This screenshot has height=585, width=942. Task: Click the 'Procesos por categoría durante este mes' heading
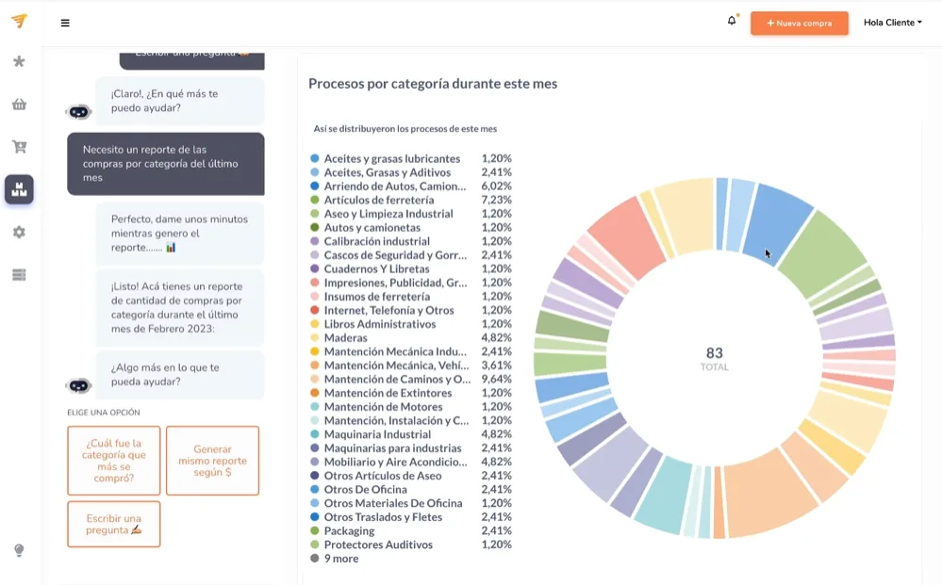click(x=433, y=84)
